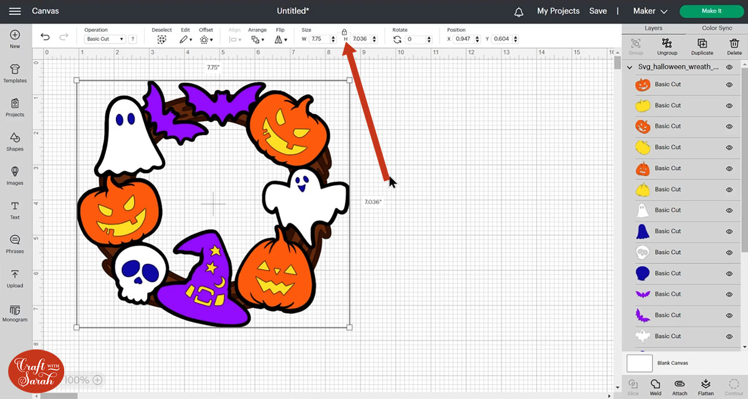Click the Rotate icon
This screenshot has height=399, width=748.
pyautogui.click(x=398, y=39)
